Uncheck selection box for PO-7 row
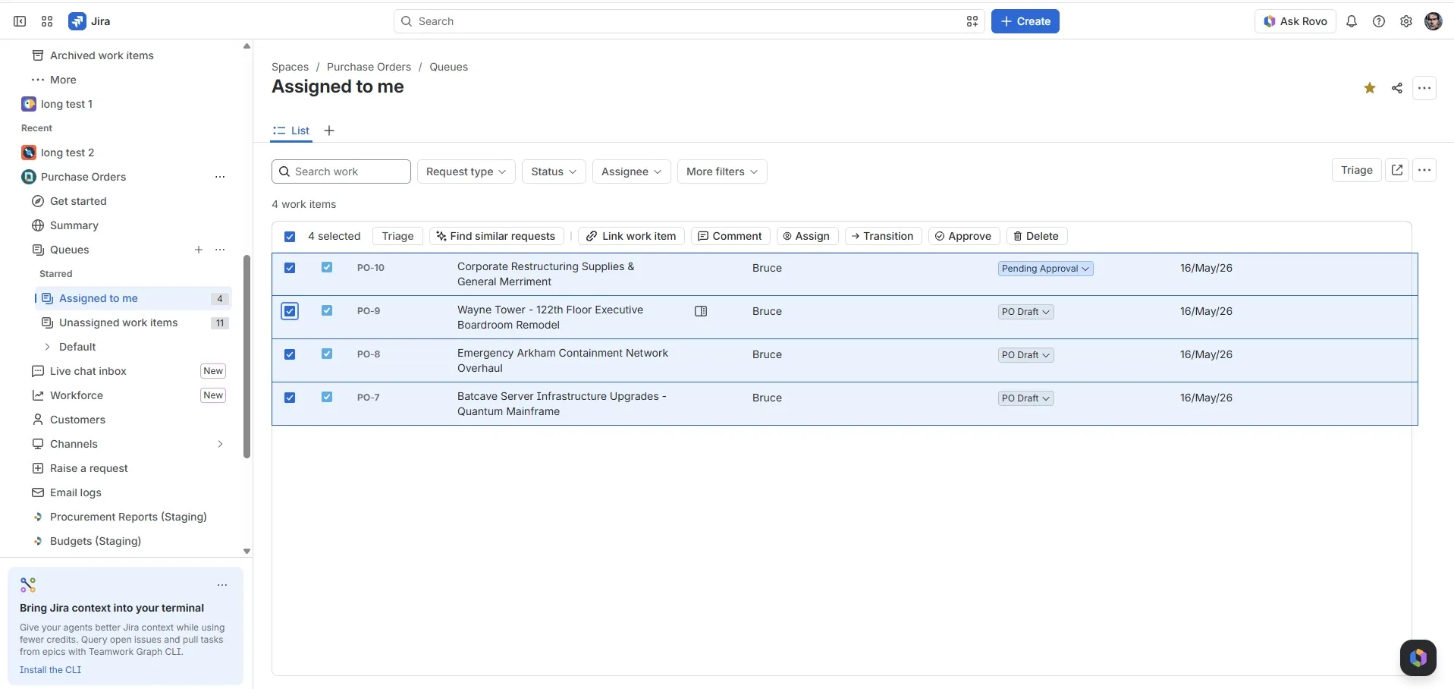The height and width of the screenshot is (689, 1454). (x=290, y=398)
